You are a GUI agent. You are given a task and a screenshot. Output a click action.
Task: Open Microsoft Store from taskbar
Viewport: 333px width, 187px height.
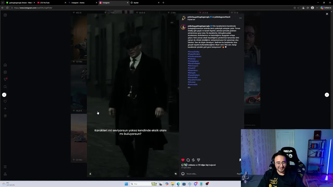pyautogui.click(x=184, y=184)
